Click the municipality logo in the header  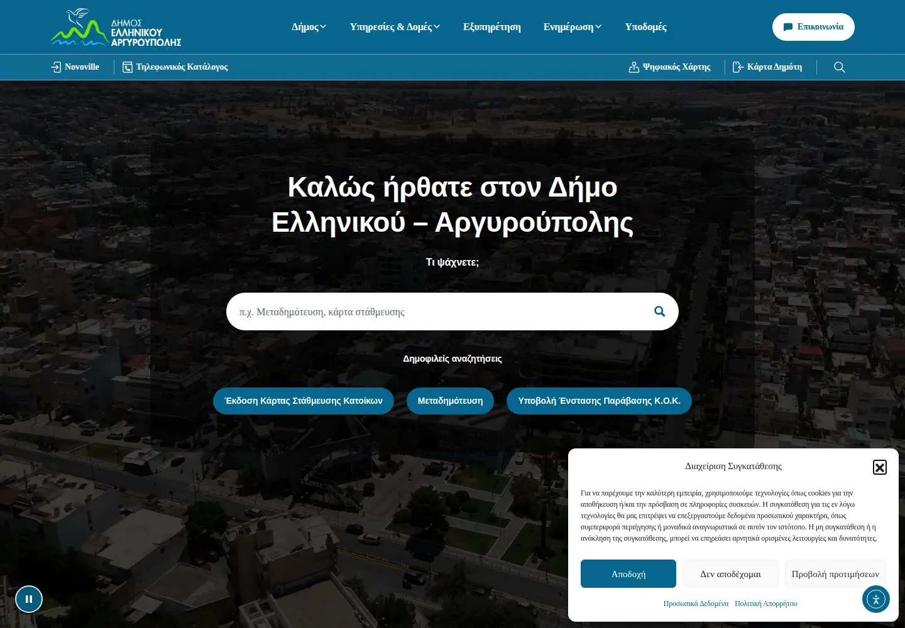click(x=116, y=28)
